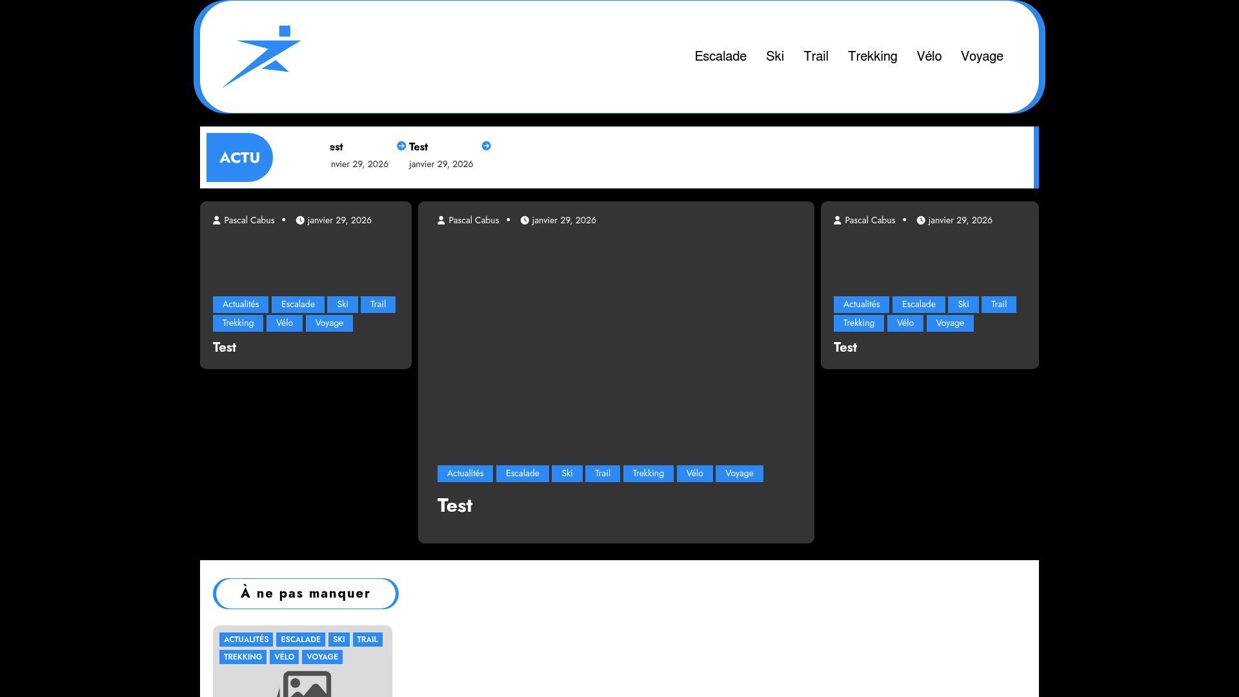Screen dimensions: 1239x697
Task: Select Actualités tag in left card
Action: [241, 305]
